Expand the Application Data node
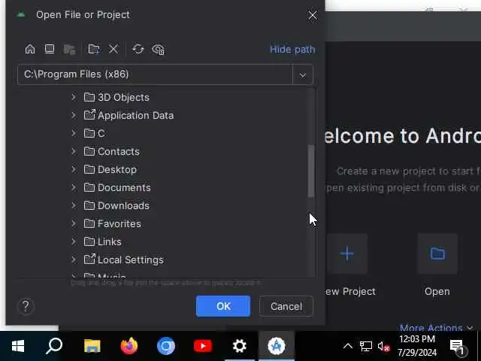Viewport: 481px width, 361px height. [74, 115]
